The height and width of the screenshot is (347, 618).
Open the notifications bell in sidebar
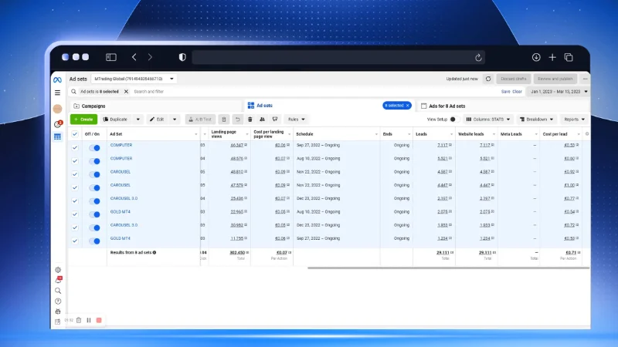coord(58,279)
